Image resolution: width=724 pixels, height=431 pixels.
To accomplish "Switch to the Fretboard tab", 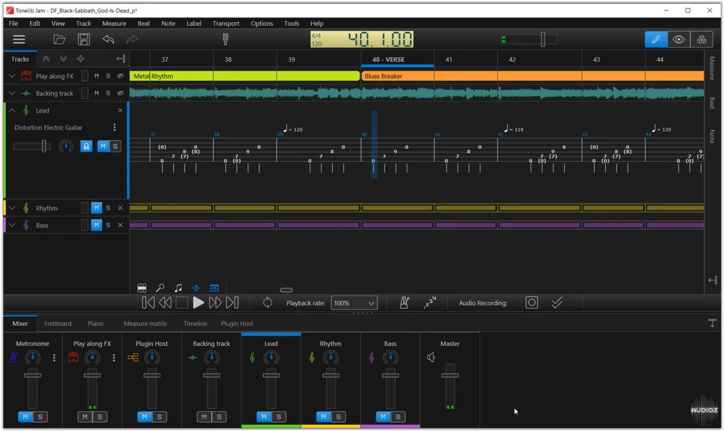I will 58,323.
